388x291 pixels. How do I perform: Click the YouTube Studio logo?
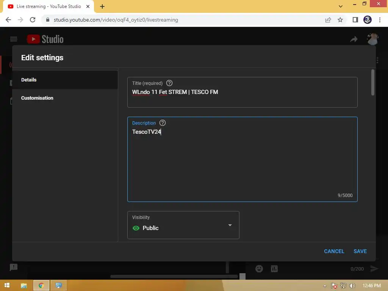[45, 39]
